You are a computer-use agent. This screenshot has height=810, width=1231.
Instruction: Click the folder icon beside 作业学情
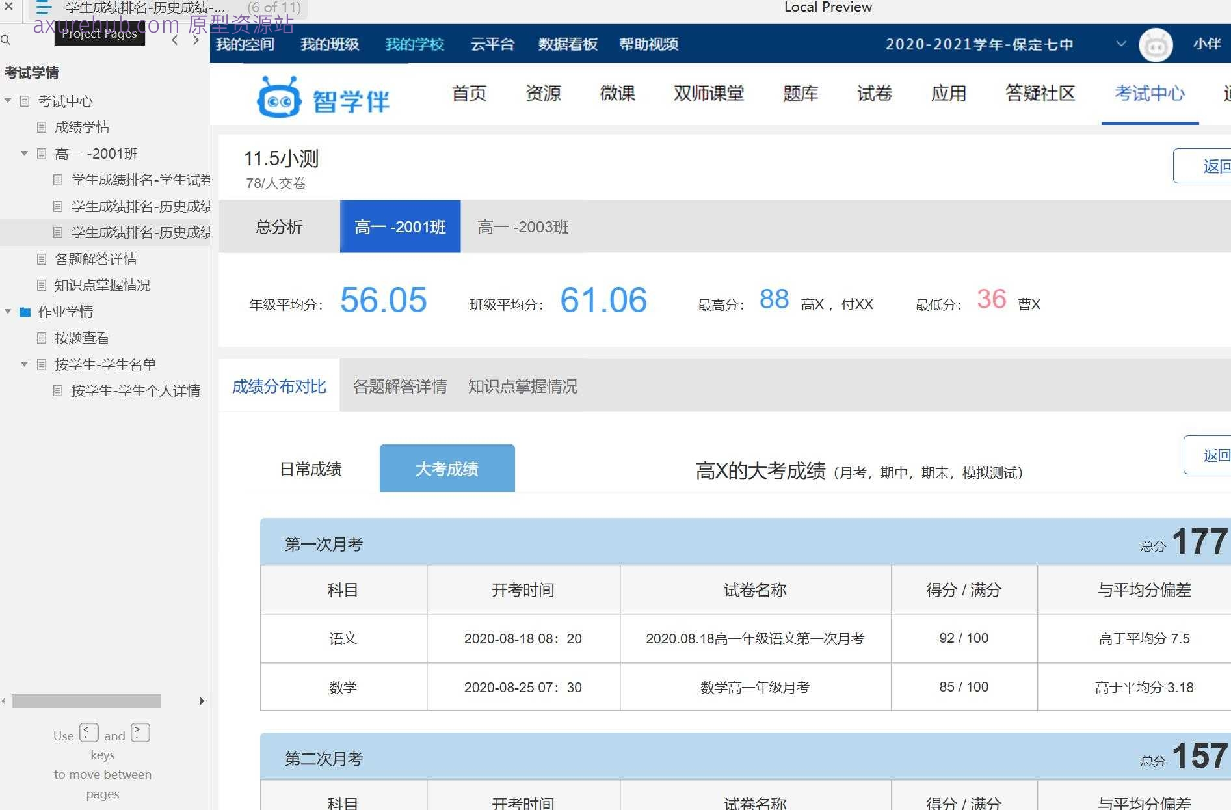pos(24,312)
